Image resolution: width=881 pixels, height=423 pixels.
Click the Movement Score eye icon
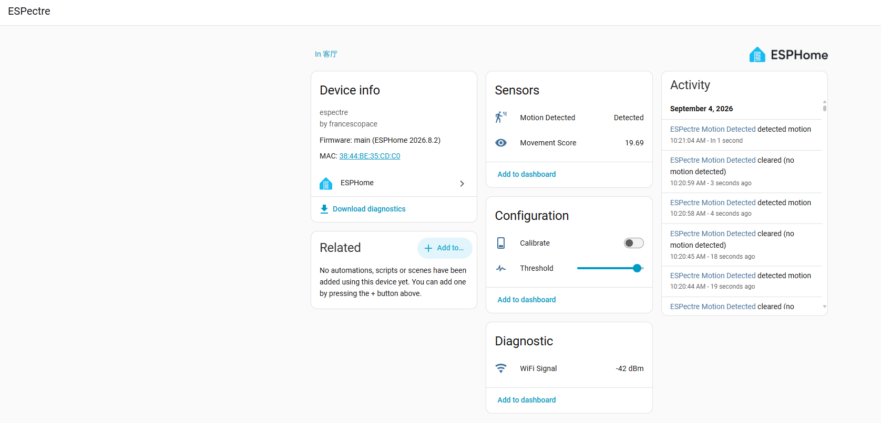pos(501,143)
